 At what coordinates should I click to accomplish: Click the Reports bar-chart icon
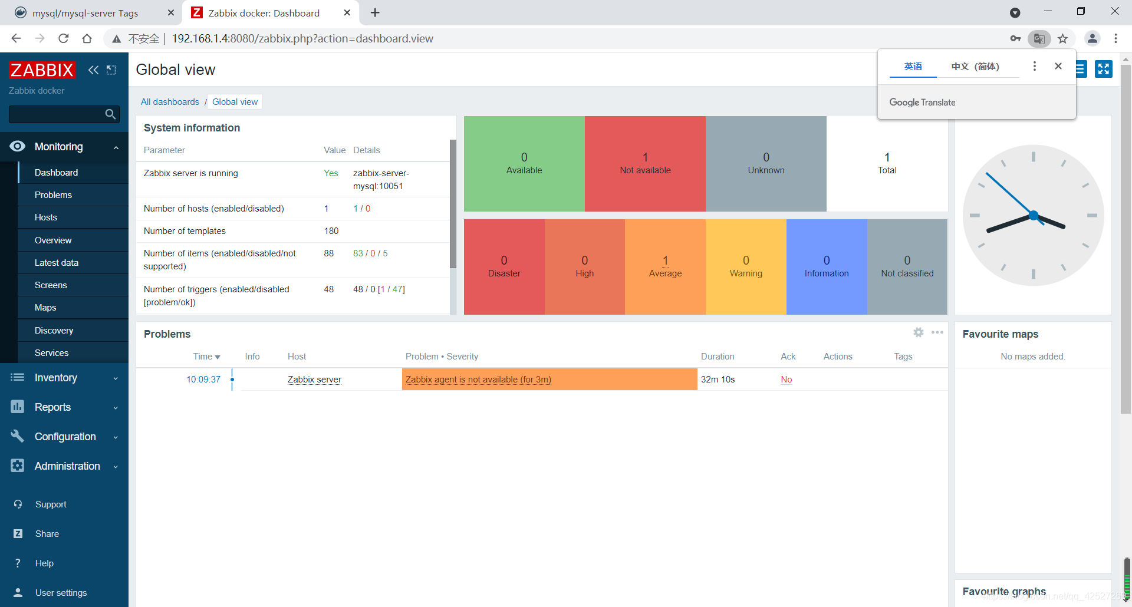tap(17, 407)
